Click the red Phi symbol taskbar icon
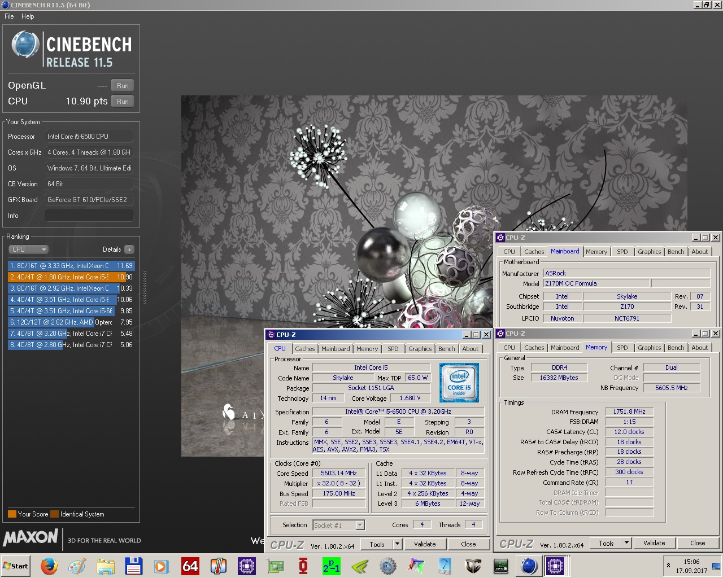Image resolution: width=723 pixels, height=578 pixels. point(303,566)
